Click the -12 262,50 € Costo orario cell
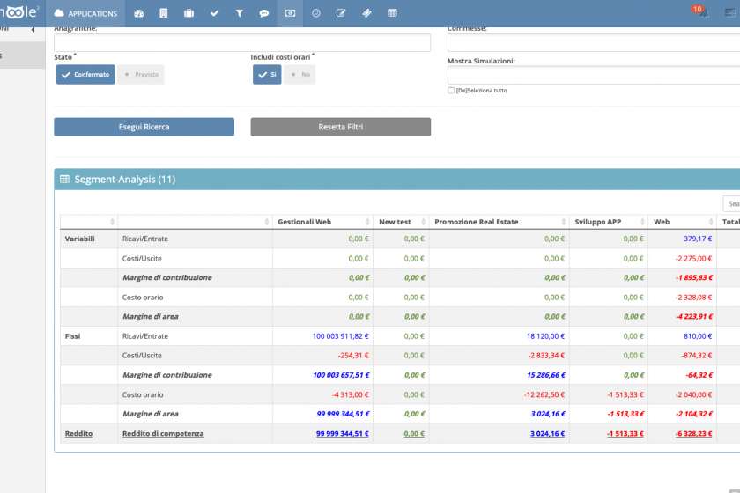Image resolution: width=740 pixels, height=493 pixels. coord(544,394)
